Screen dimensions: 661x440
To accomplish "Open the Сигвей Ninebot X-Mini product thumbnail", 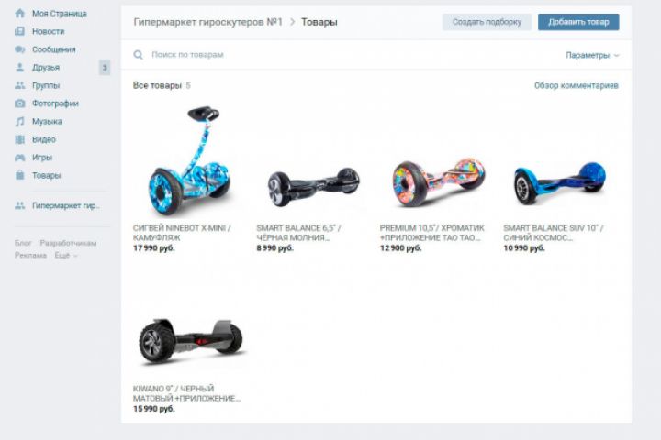I will [190, 160].
